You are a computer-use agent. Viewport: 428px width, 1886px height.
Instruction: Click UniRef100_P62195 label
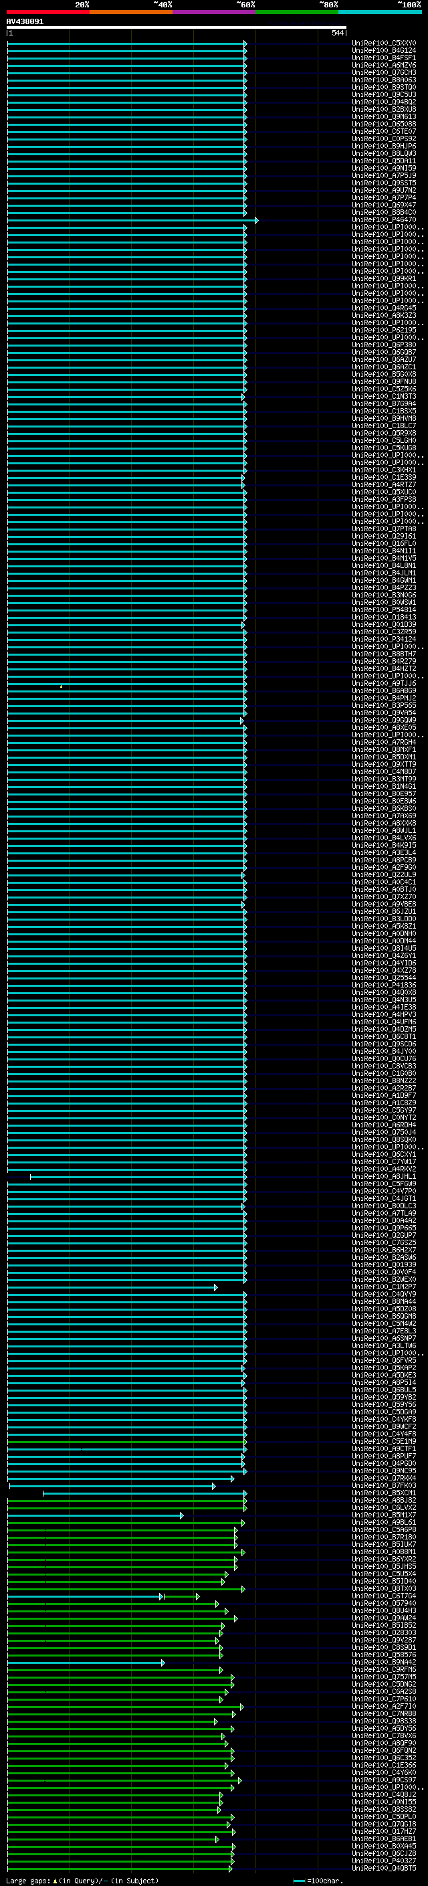383,331
